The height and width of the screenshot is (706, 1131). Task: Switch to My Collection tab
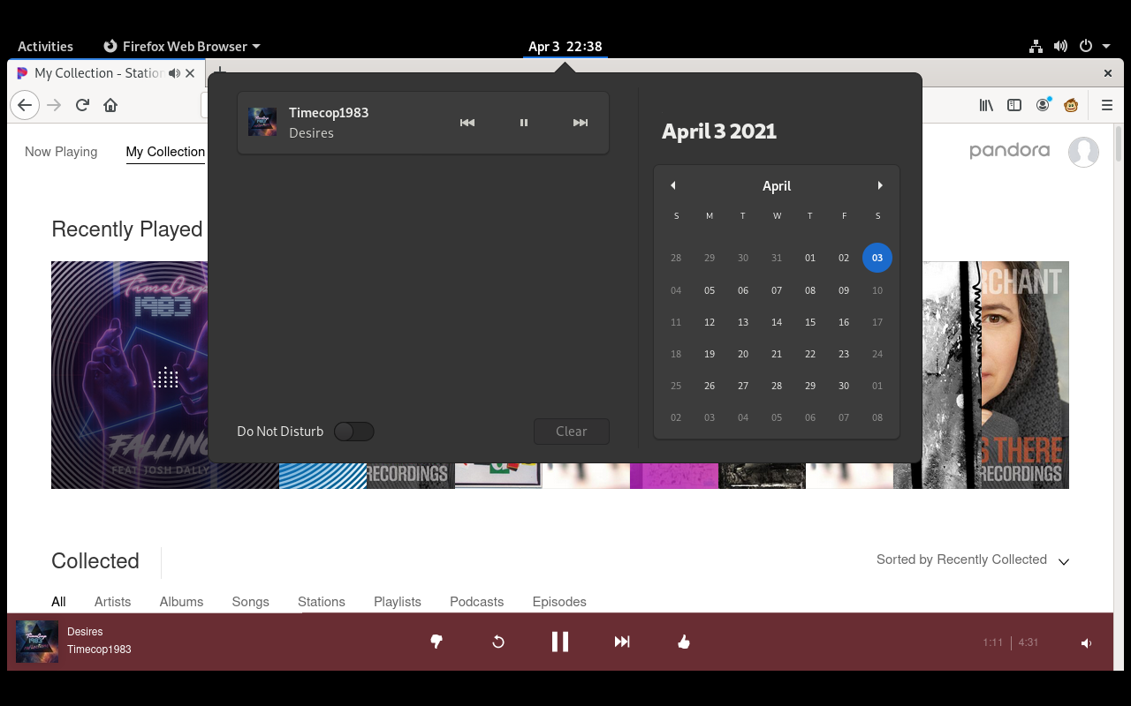165,152
